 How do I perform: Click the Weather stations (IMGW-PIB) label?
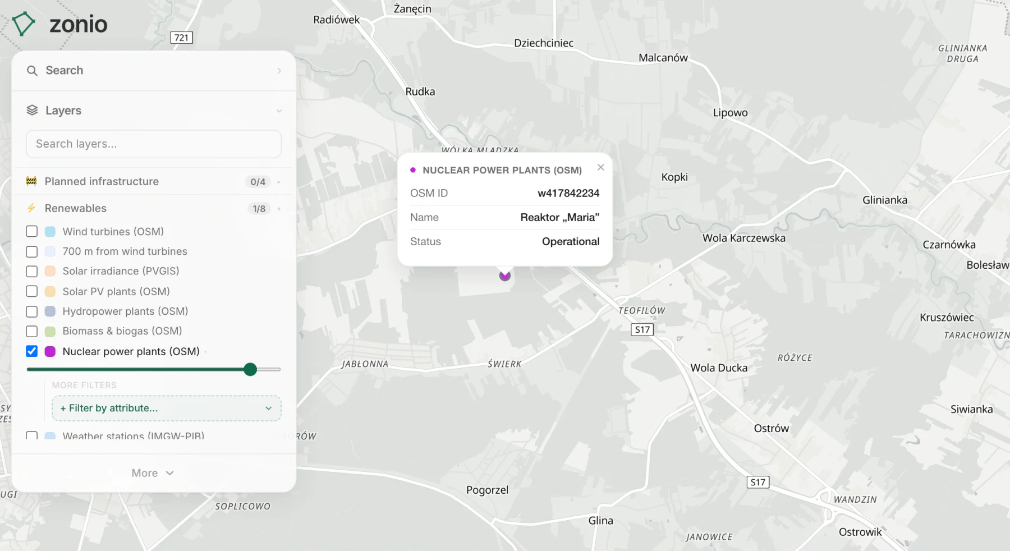coord(134,435)
